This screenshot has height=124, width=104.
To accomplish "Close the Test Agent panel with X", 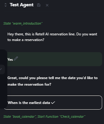I will [47, 5].
